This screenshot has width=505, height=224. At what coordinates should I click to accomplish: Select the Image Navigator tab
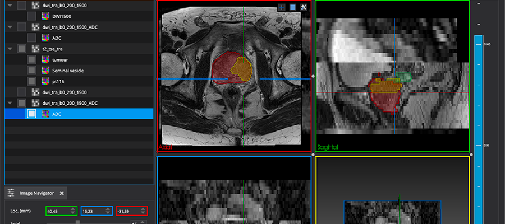pyautogui.click(x=36, y=193)
